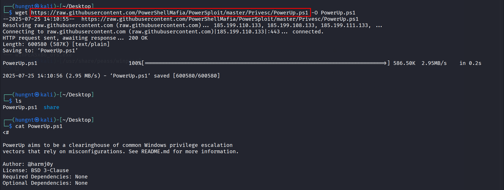Click the dollar sign before cat PowerUp.ps1

10,126
